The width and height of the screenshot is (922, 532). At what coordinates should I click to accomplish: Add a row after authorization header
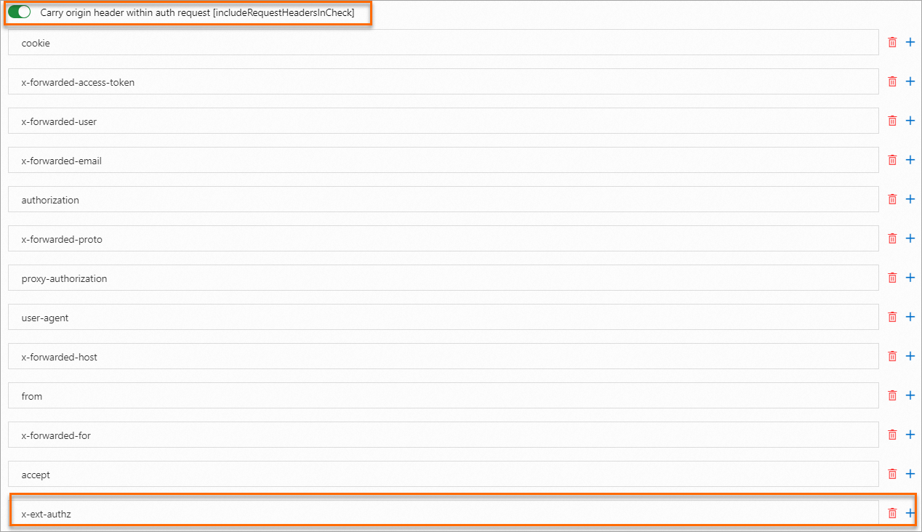[x=910, y=199]
